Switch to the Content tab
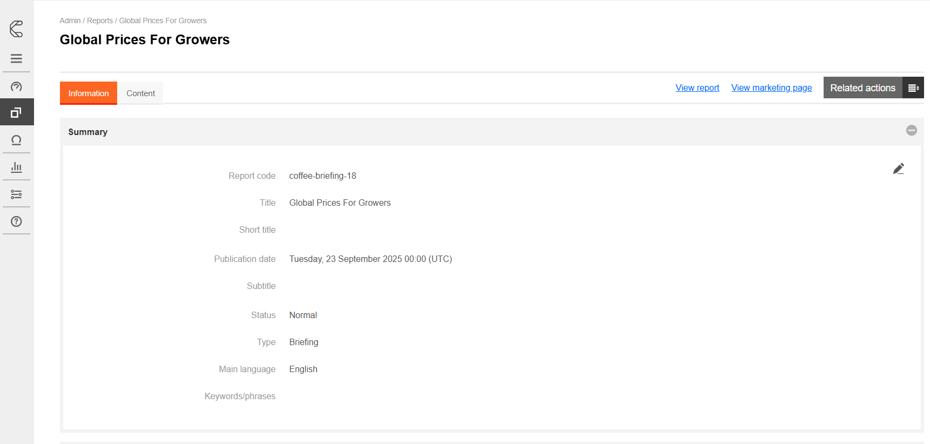 (x=140, y=93)
